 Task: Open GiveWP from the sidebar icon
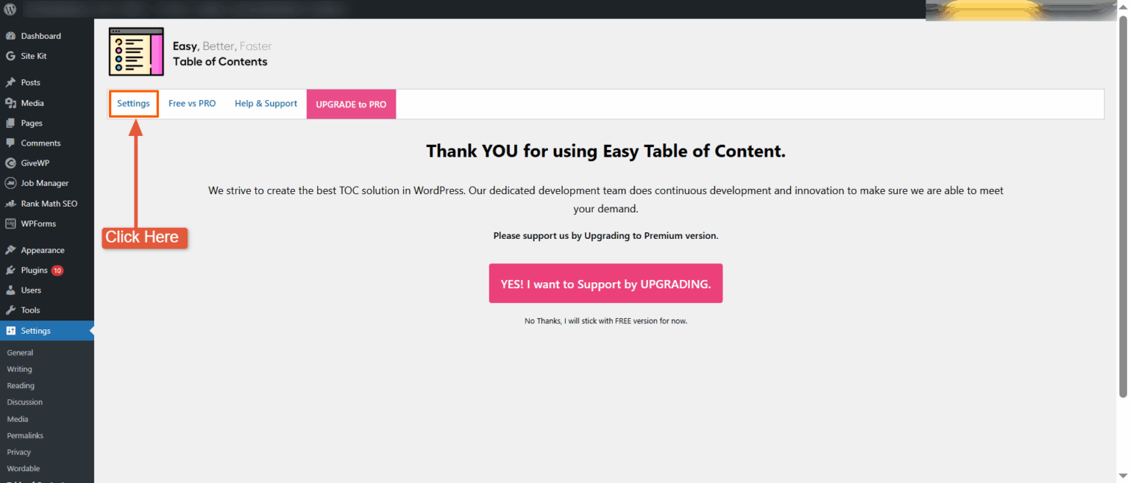tap(10, 163)
